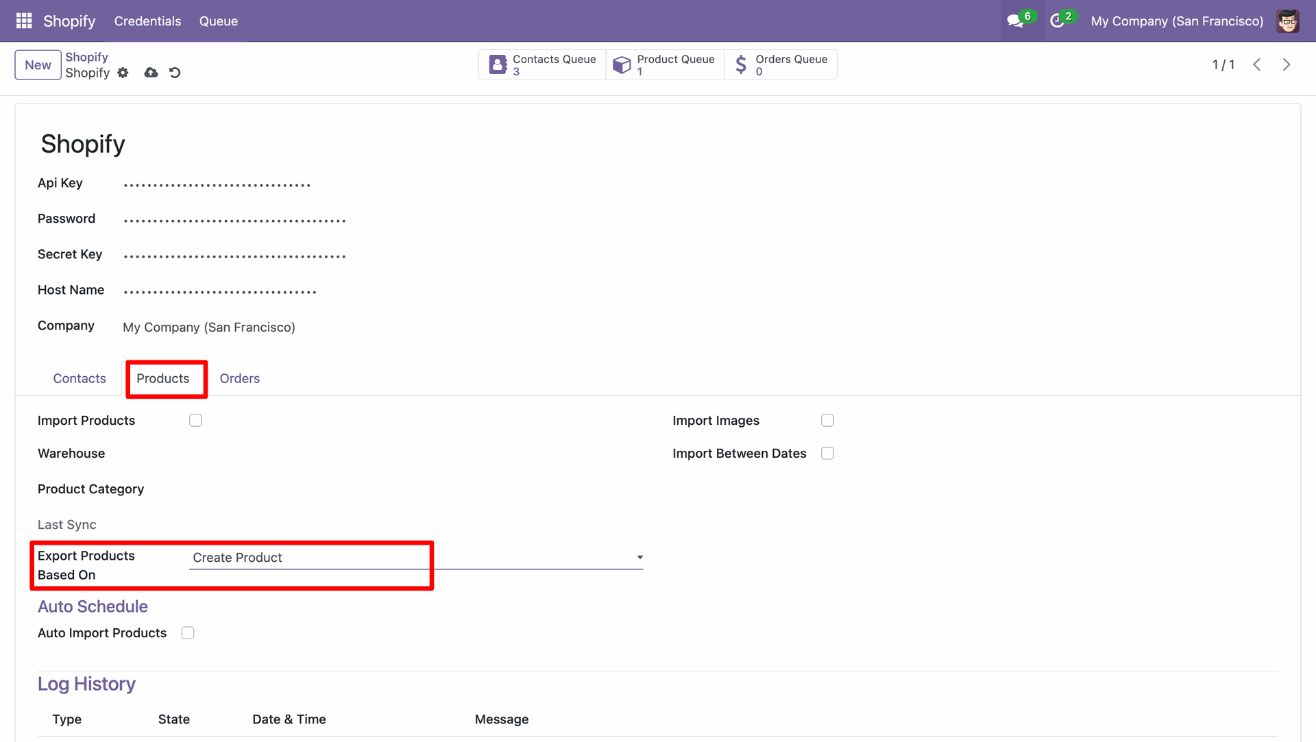This screenshot has width=1316, height=742.
Task: Click the cloud save icon
Action: coord(151,73)
